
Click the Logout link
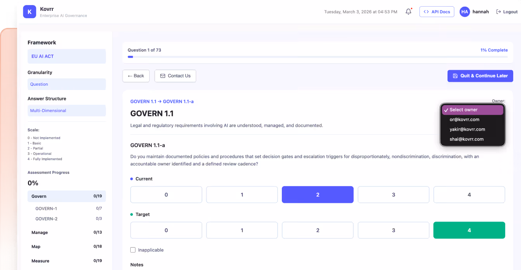point(507,12)
